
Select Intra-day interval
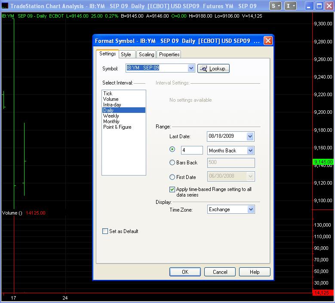point(123,104)
